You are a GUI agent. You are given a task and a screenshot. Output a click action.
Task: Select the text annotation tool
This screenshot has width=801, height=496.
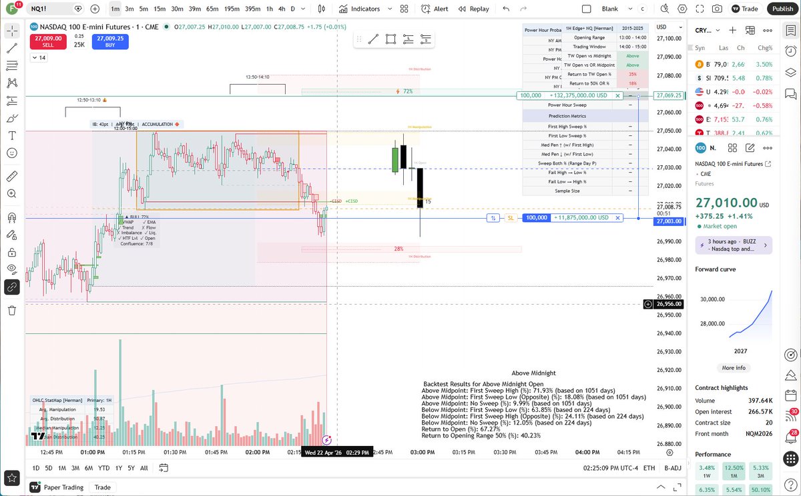tap(12, 135)
